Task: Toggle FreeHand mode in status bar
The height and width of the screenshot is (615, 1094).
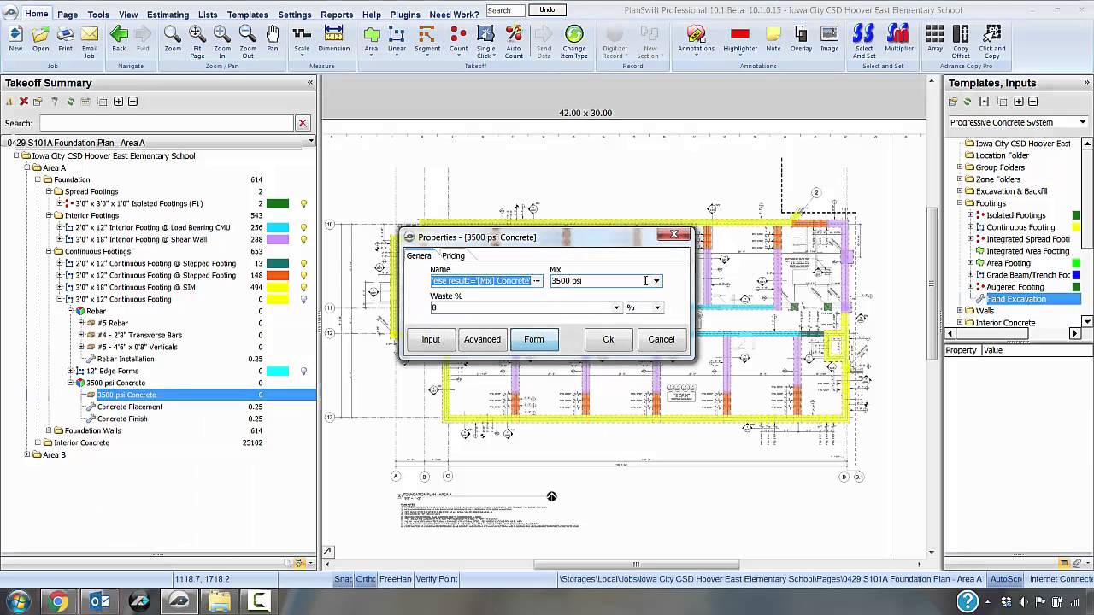Action: (x=395, y=579)
